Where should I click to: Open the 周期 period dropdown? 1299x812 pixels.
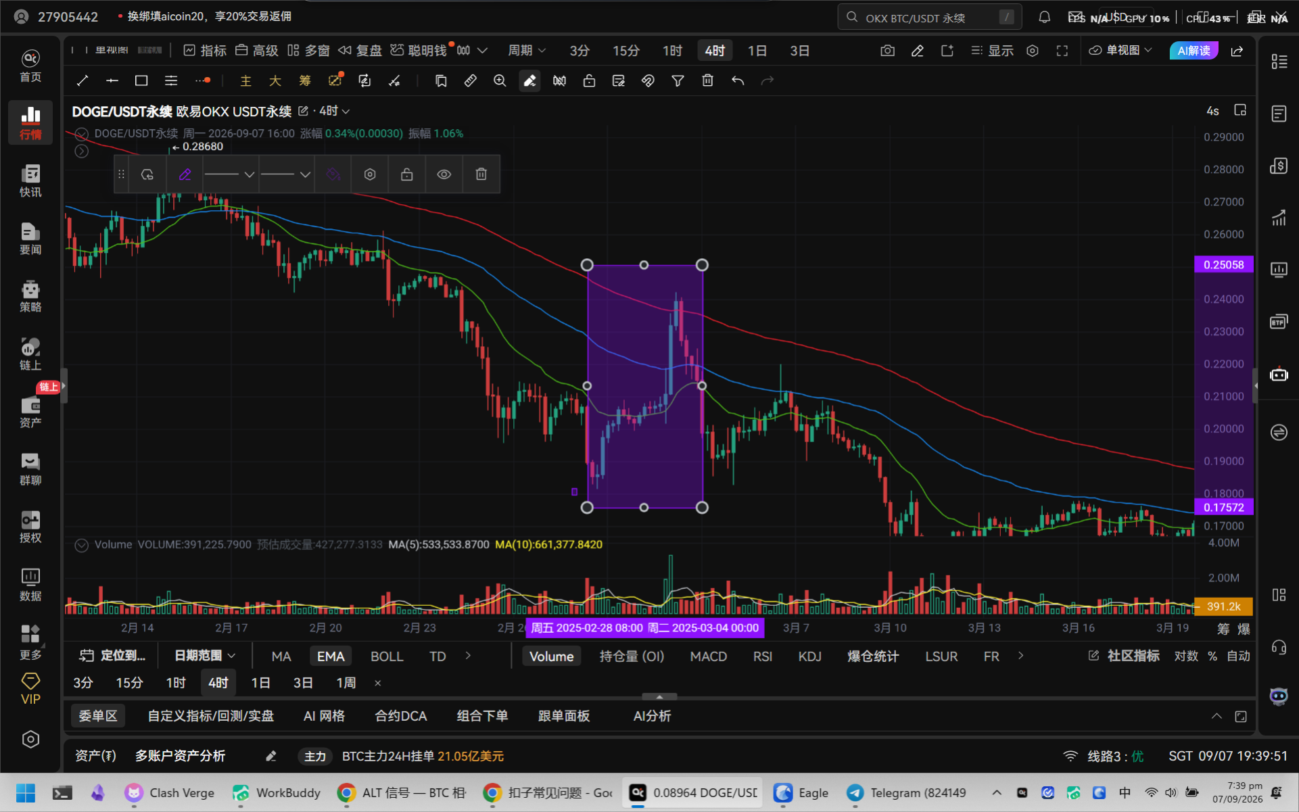(x=527, y=51)
